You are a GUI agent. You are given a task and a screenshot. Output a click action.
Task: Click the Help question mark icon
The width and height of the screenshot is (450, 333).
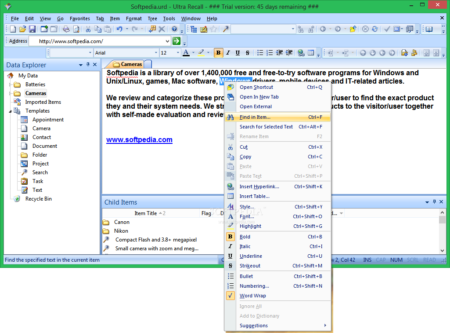point(174,29)
